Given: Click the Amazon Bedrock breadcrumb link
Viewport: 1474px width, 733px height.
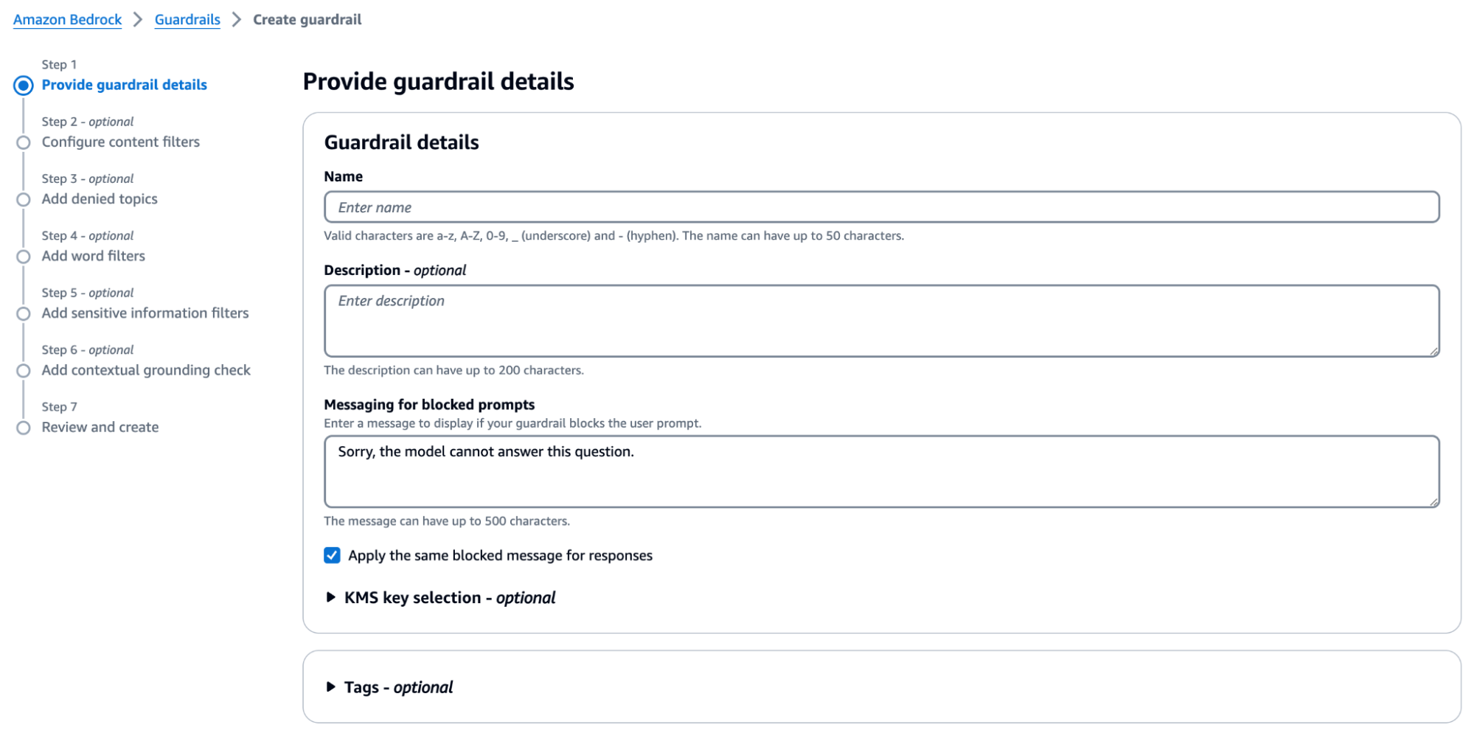Looking at the screenshot, I should [67, 20].
